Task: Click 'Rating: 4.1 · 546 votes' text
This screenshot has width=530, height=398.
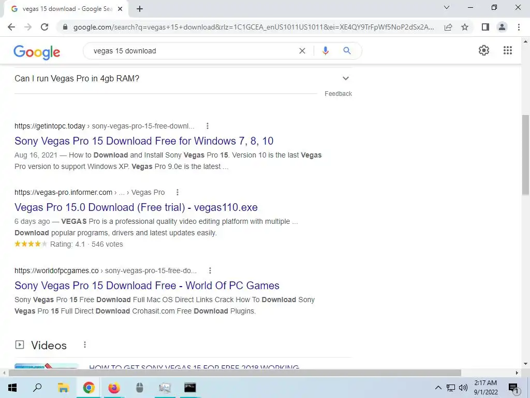Action: coord(86,244)
